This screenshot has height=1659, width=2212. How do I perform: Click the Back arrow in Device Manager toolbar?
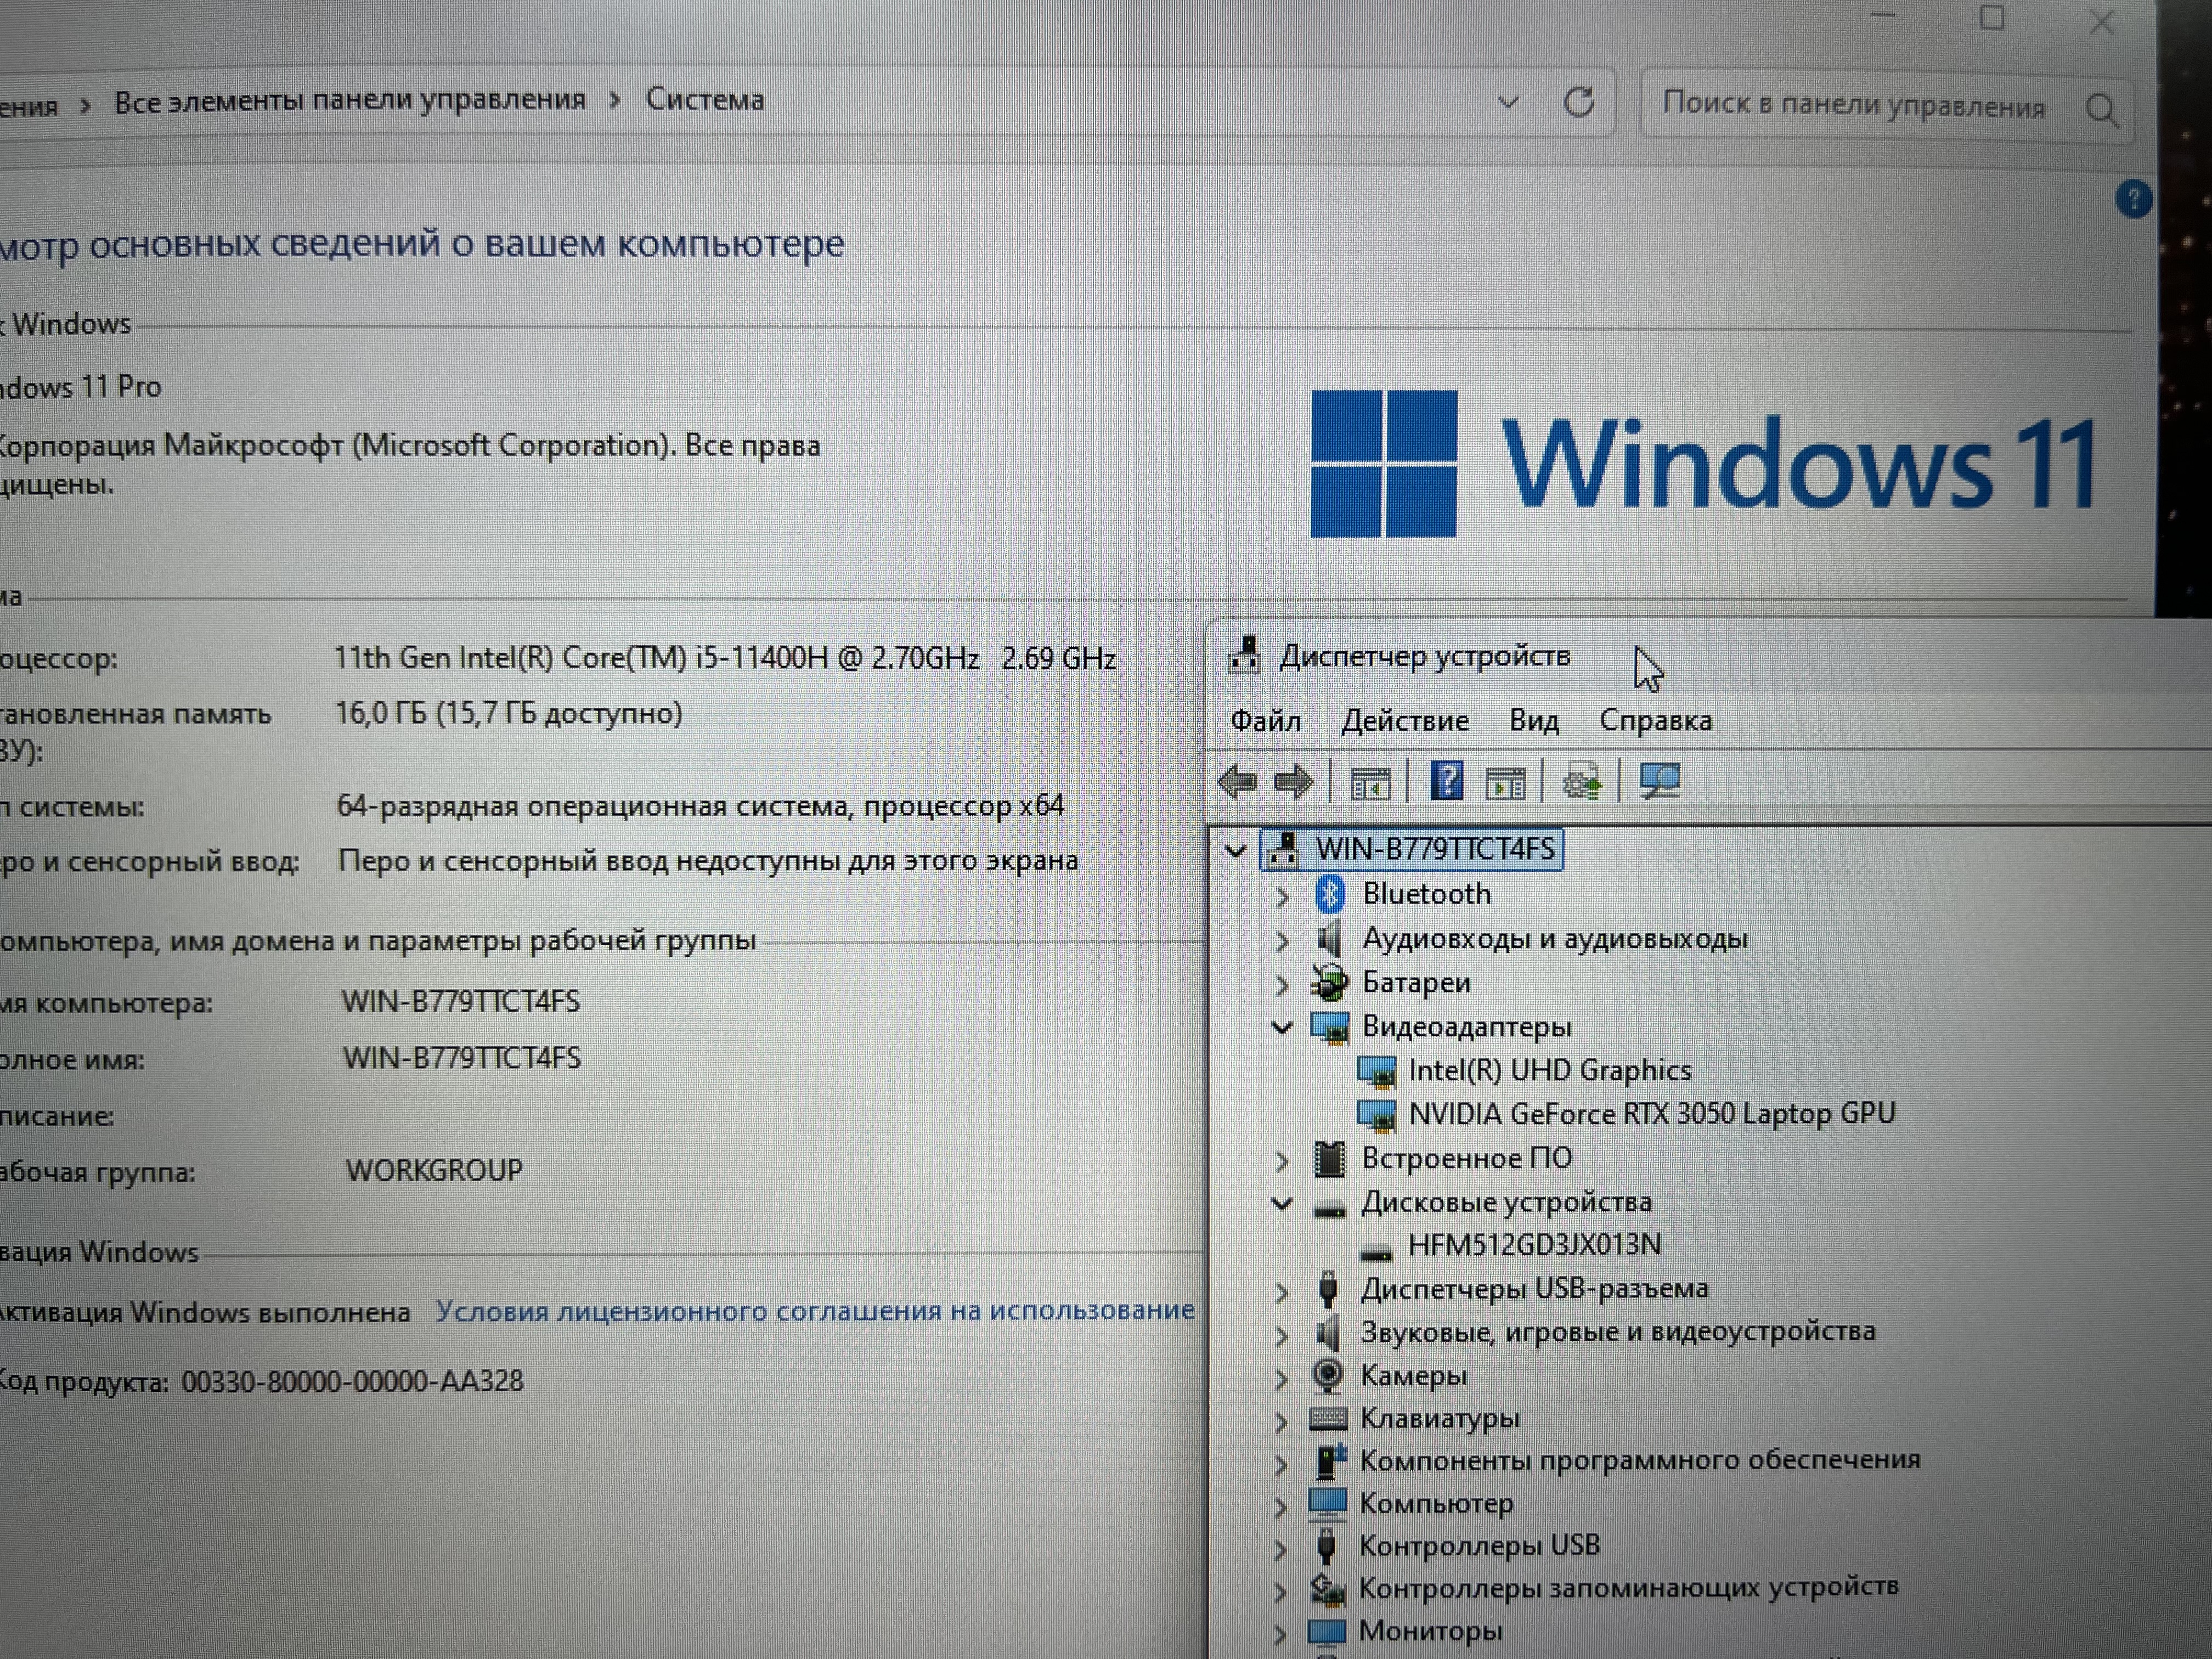pos(1238,781)
